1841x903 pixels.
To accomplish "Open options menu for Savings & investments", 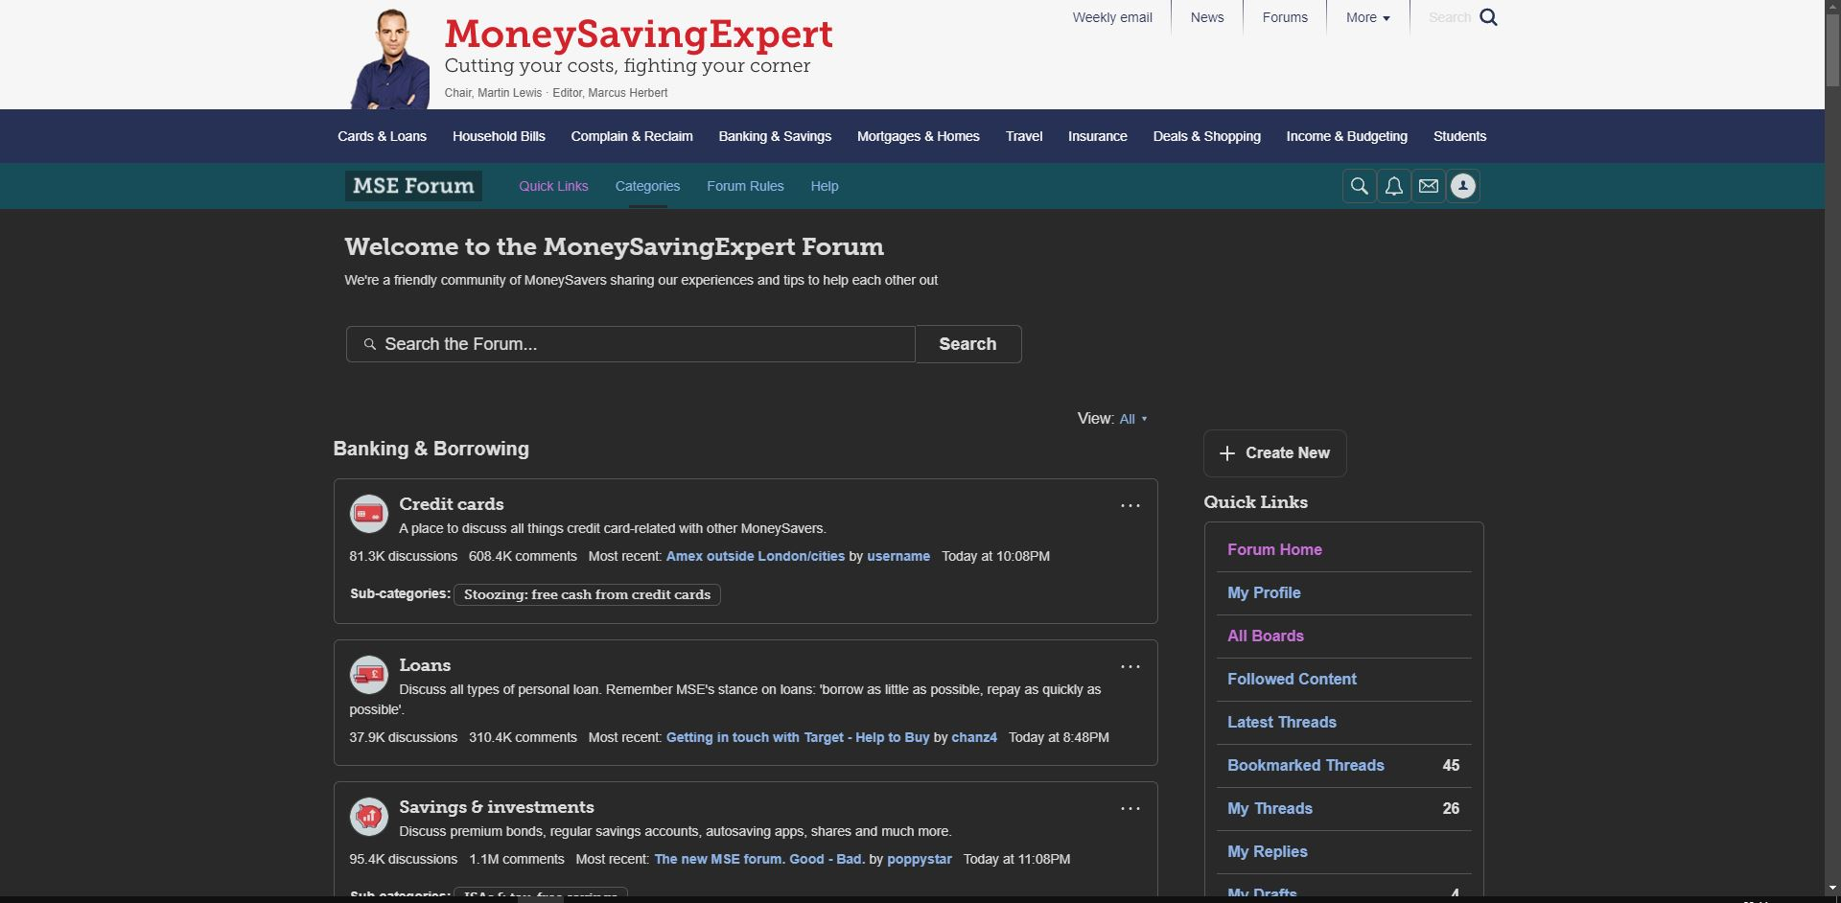I will [x=1130, y=808].
